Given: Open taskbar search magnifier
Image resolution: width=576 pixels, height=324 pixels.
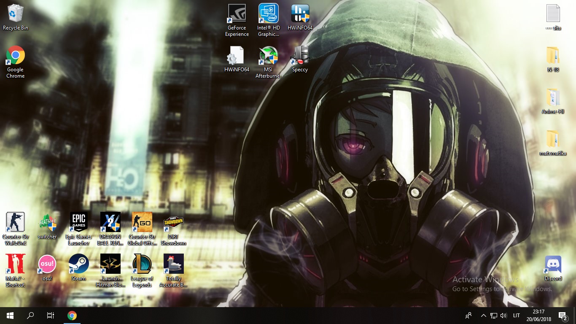Looking at the screenshot, I should [30, 316].
